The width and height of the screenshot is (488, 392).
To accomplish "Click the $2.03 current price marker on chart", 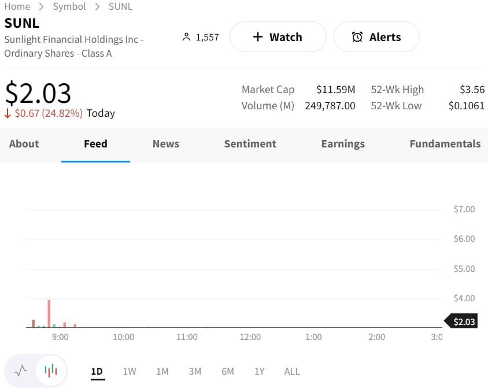I will (463, 321).
